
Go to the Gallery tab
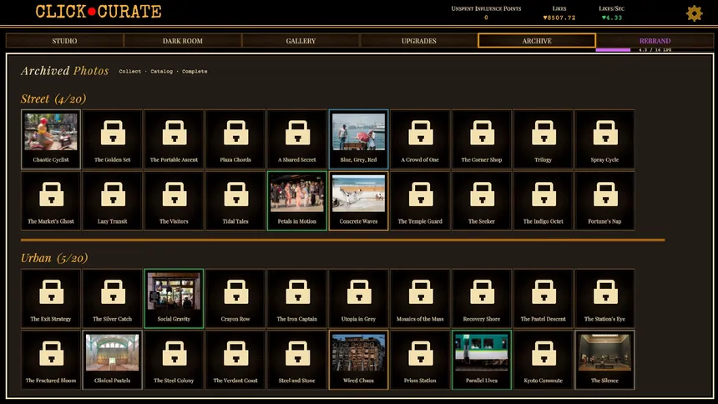301,41
